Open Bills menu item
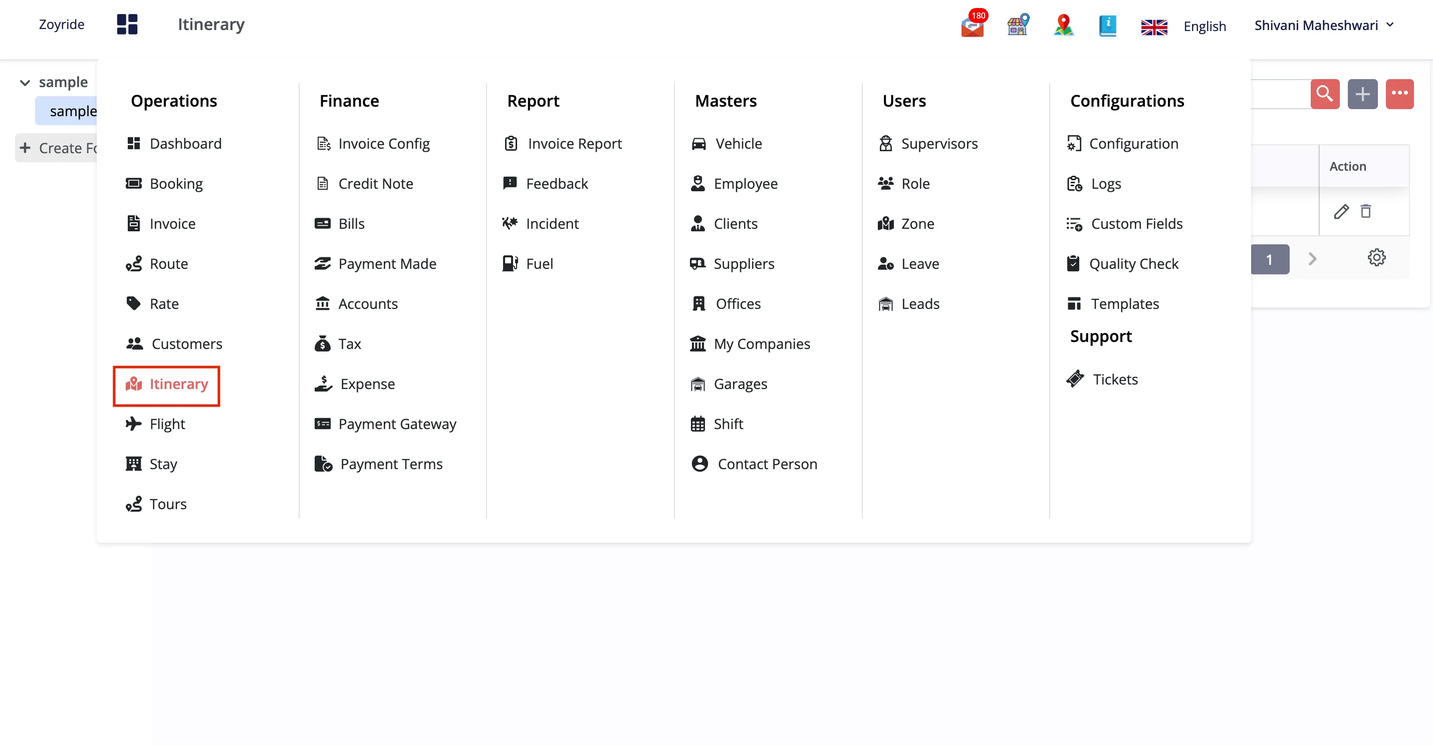 click(x=340, y=223)
